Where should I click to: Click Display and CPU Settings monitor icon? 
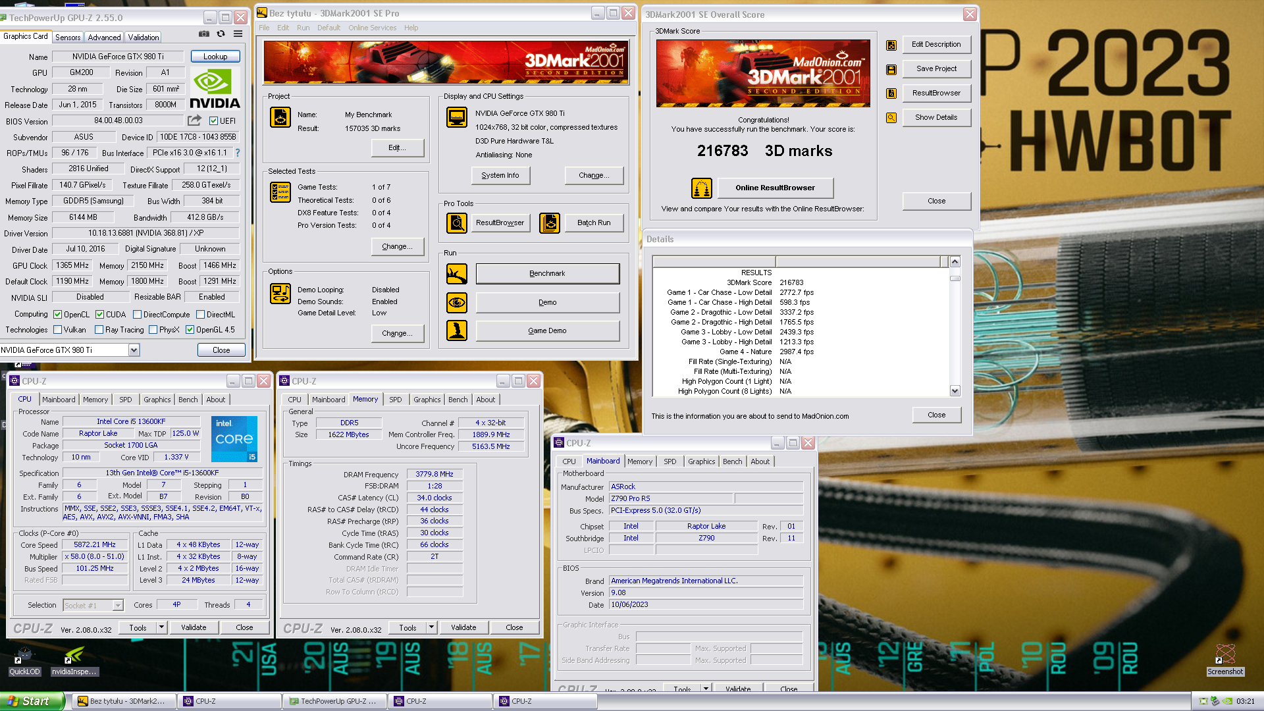(457, 117)
